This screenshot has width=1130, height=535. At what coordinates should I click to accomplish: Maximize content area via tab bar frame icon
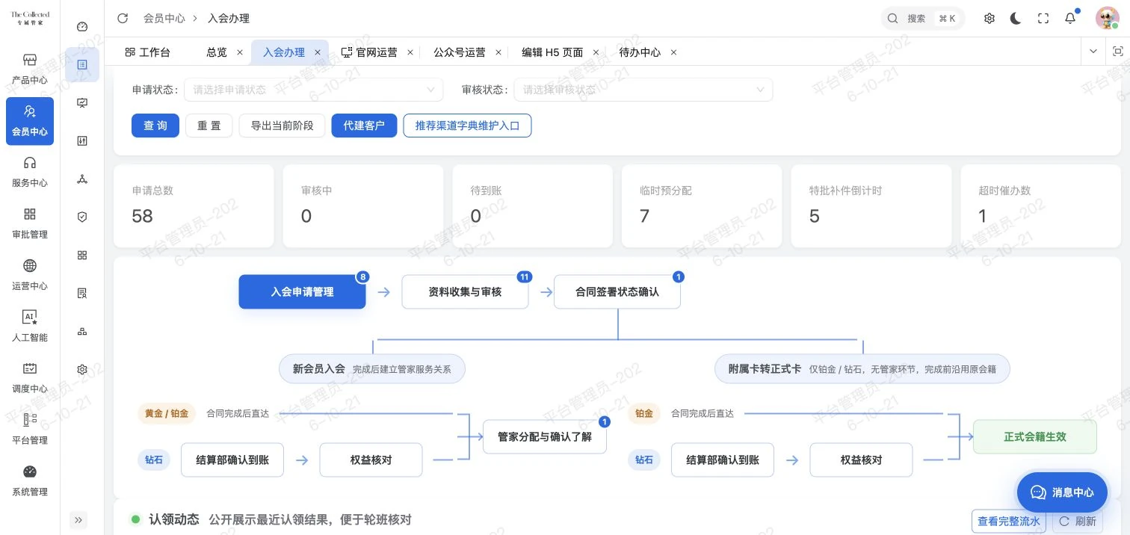[x=1117, y=52]
